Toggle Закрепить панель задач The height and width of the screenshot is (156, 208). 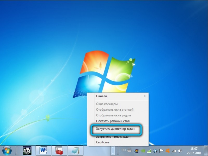tap(118, 137)
